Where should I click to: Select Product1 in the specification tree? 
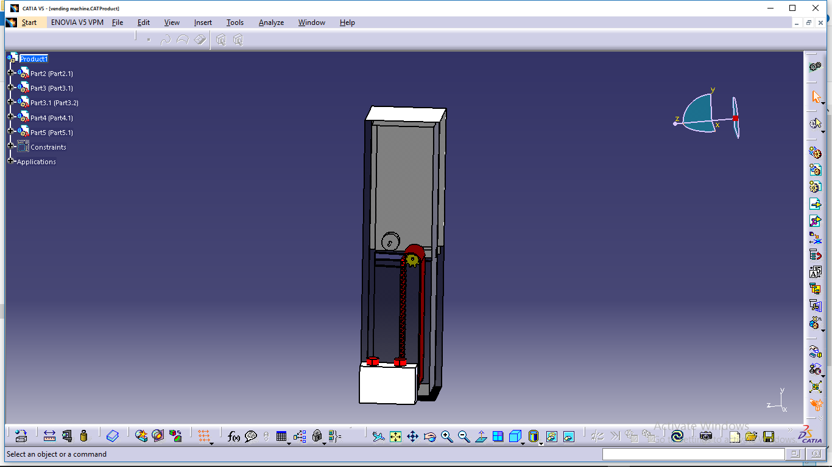(x=33, y=59)
